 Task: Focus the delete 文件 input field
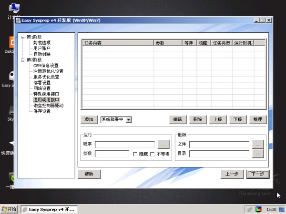tap(219, 145)
